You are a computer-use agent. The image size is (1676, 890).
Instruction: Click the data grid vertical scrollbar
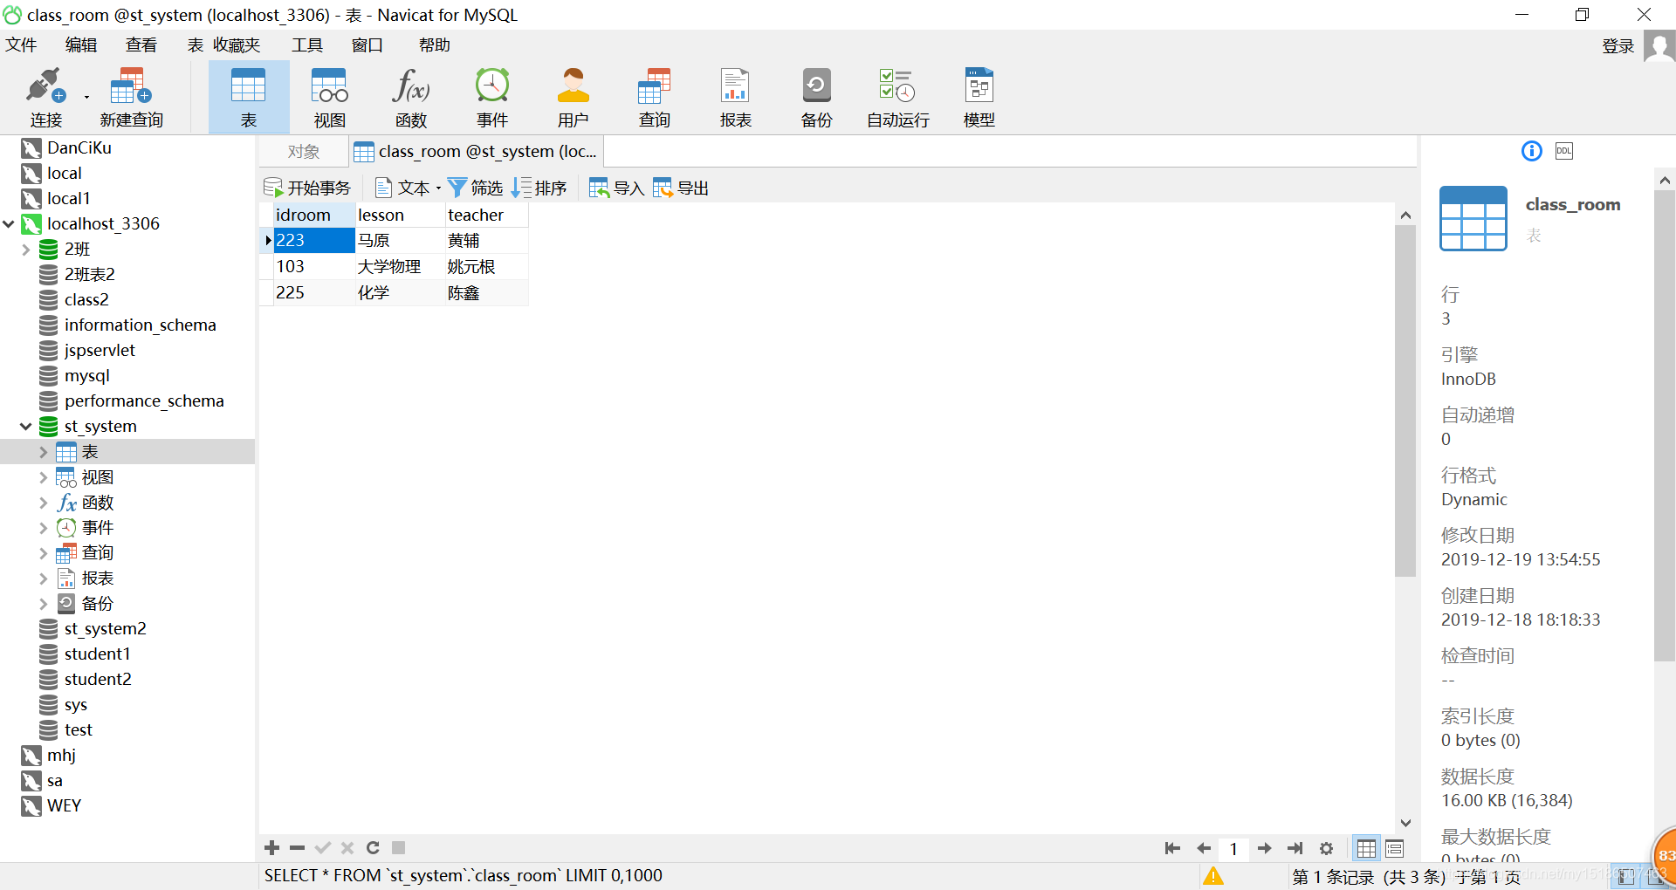point(1405,401)
